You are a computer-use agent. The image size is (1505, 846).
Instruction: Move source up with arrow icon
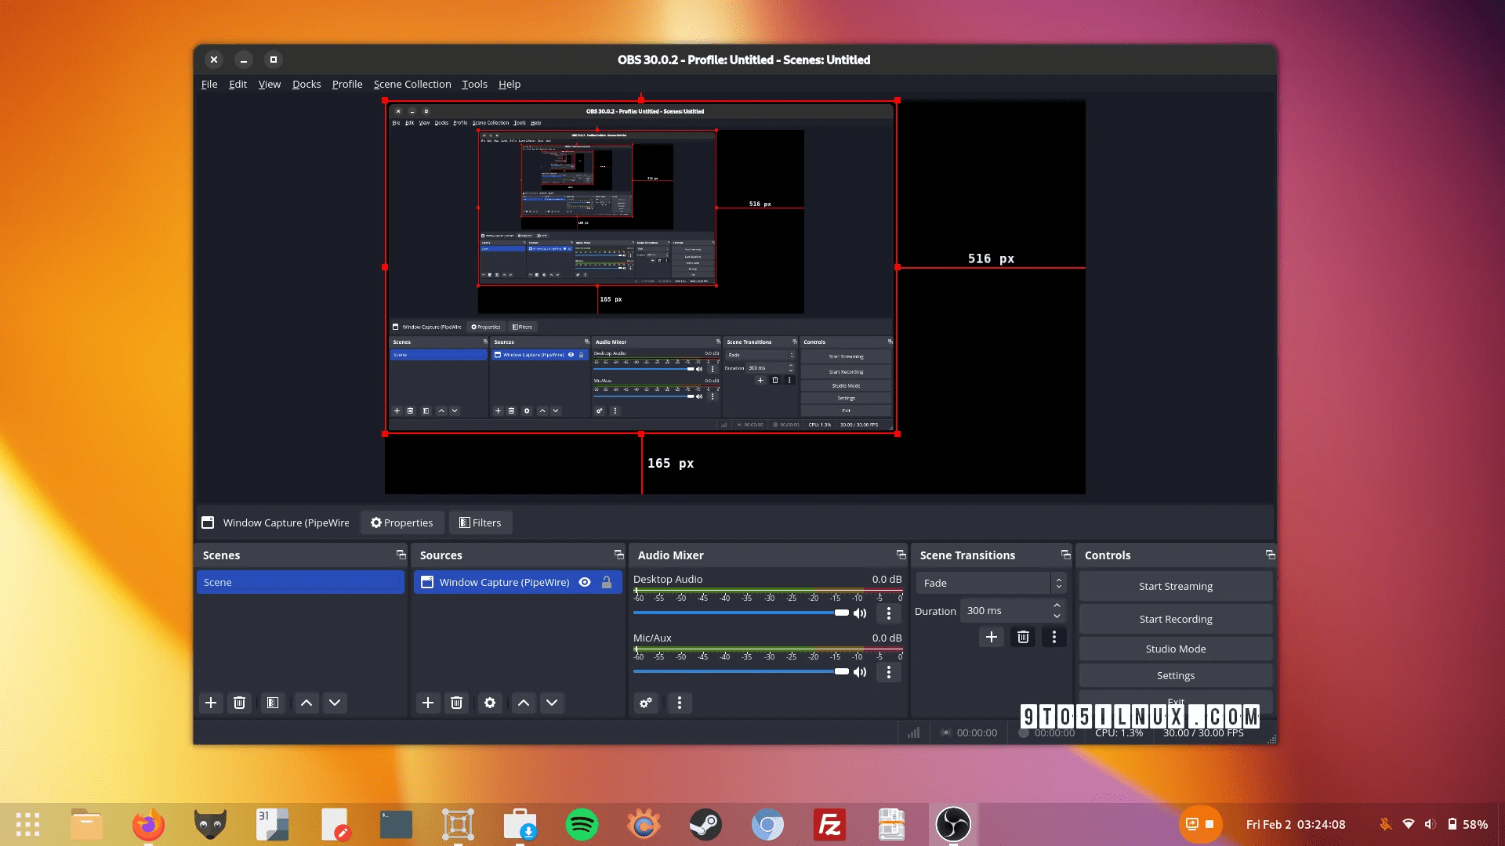524,703
